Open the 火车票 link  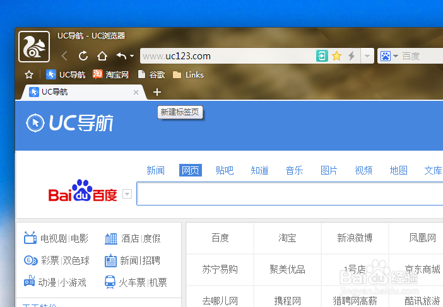click(x=132, y=282)
